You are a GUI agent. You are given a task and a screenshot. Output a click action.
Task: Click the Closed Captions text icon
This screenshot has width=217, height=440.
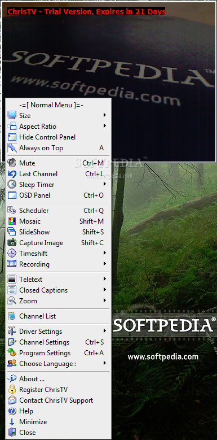point(12,290)
